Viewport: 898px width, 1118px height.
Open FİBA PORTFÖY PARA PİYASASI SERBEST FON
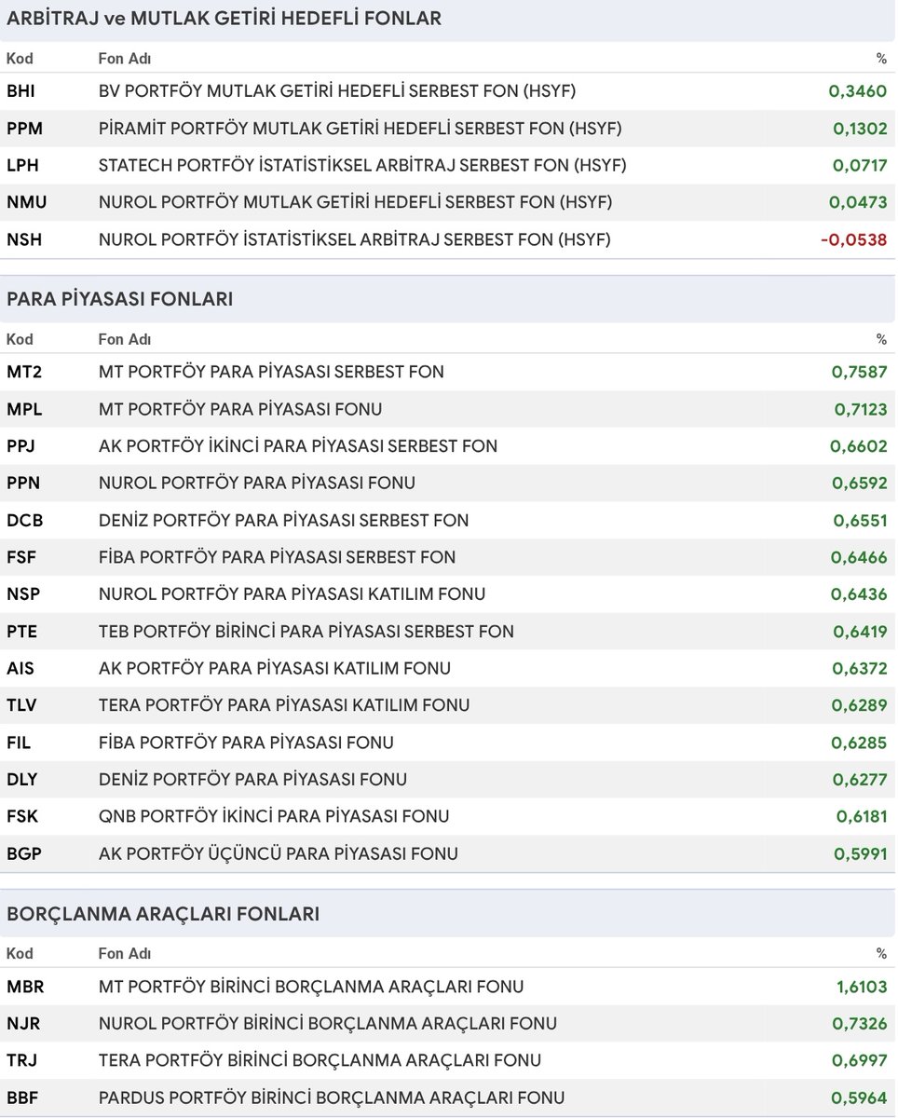[277, 557]
